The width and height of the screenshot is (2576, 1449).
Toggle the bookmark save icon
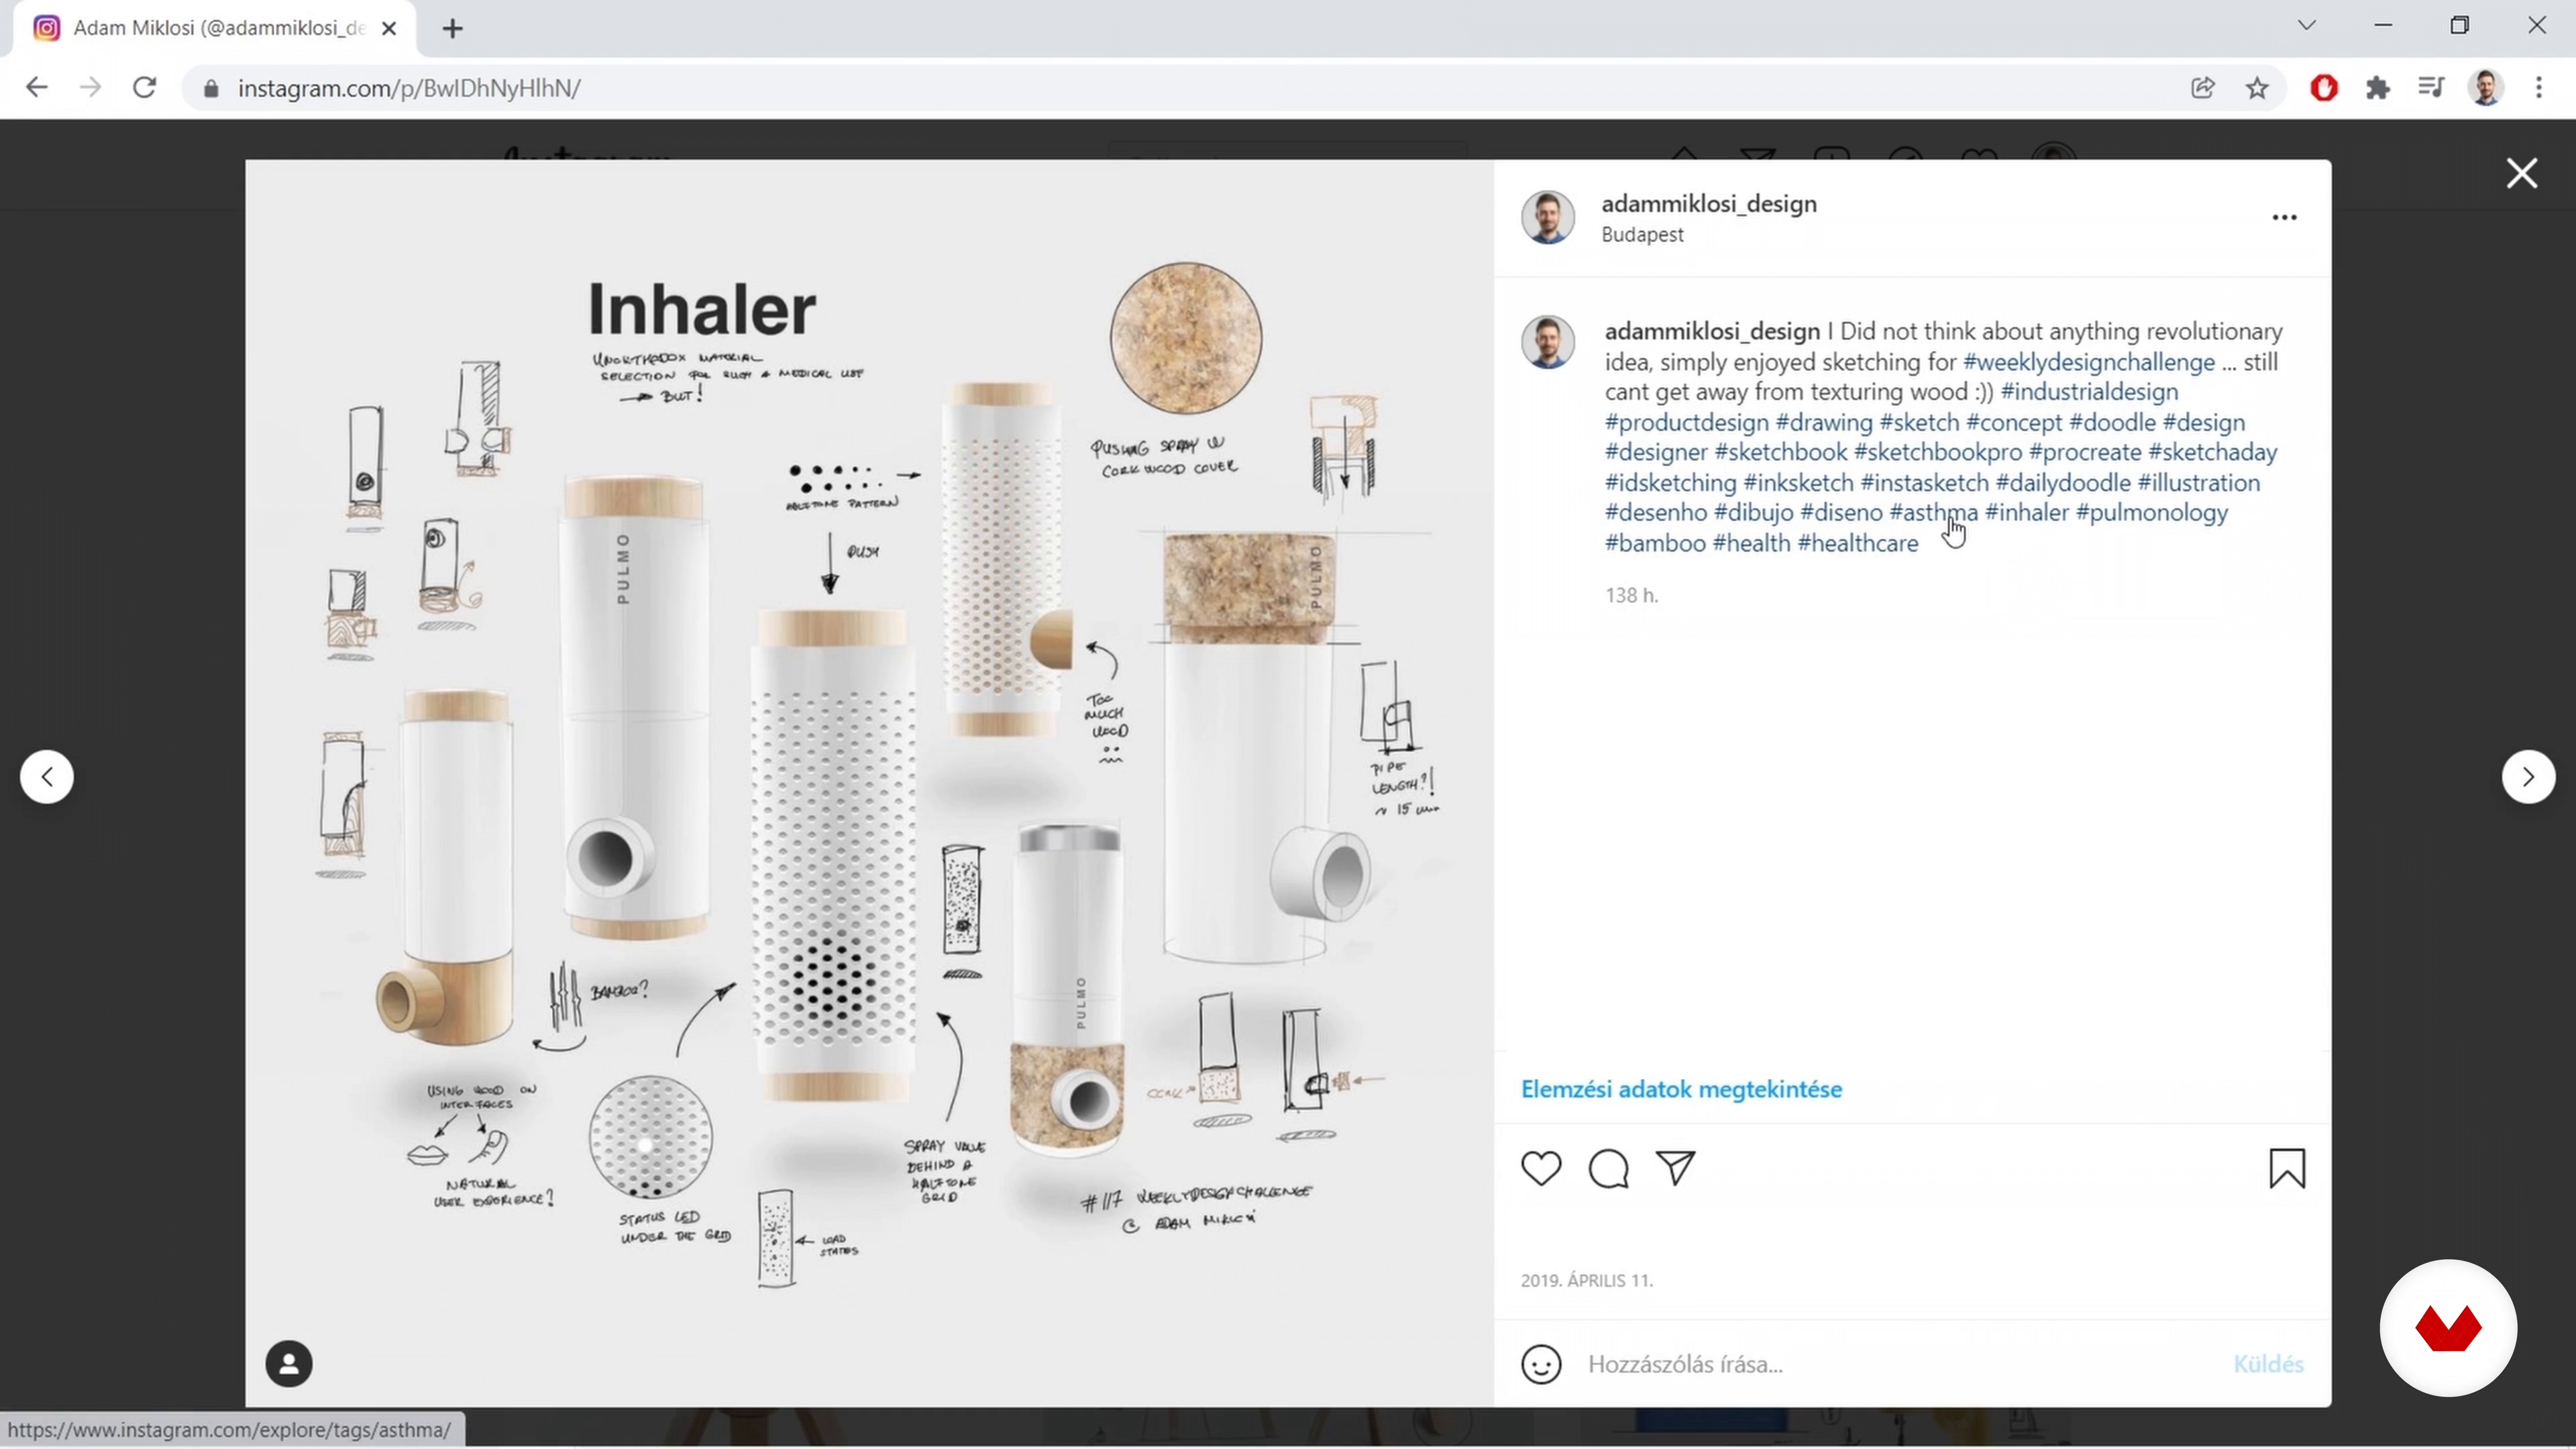click(2287, 1168)
